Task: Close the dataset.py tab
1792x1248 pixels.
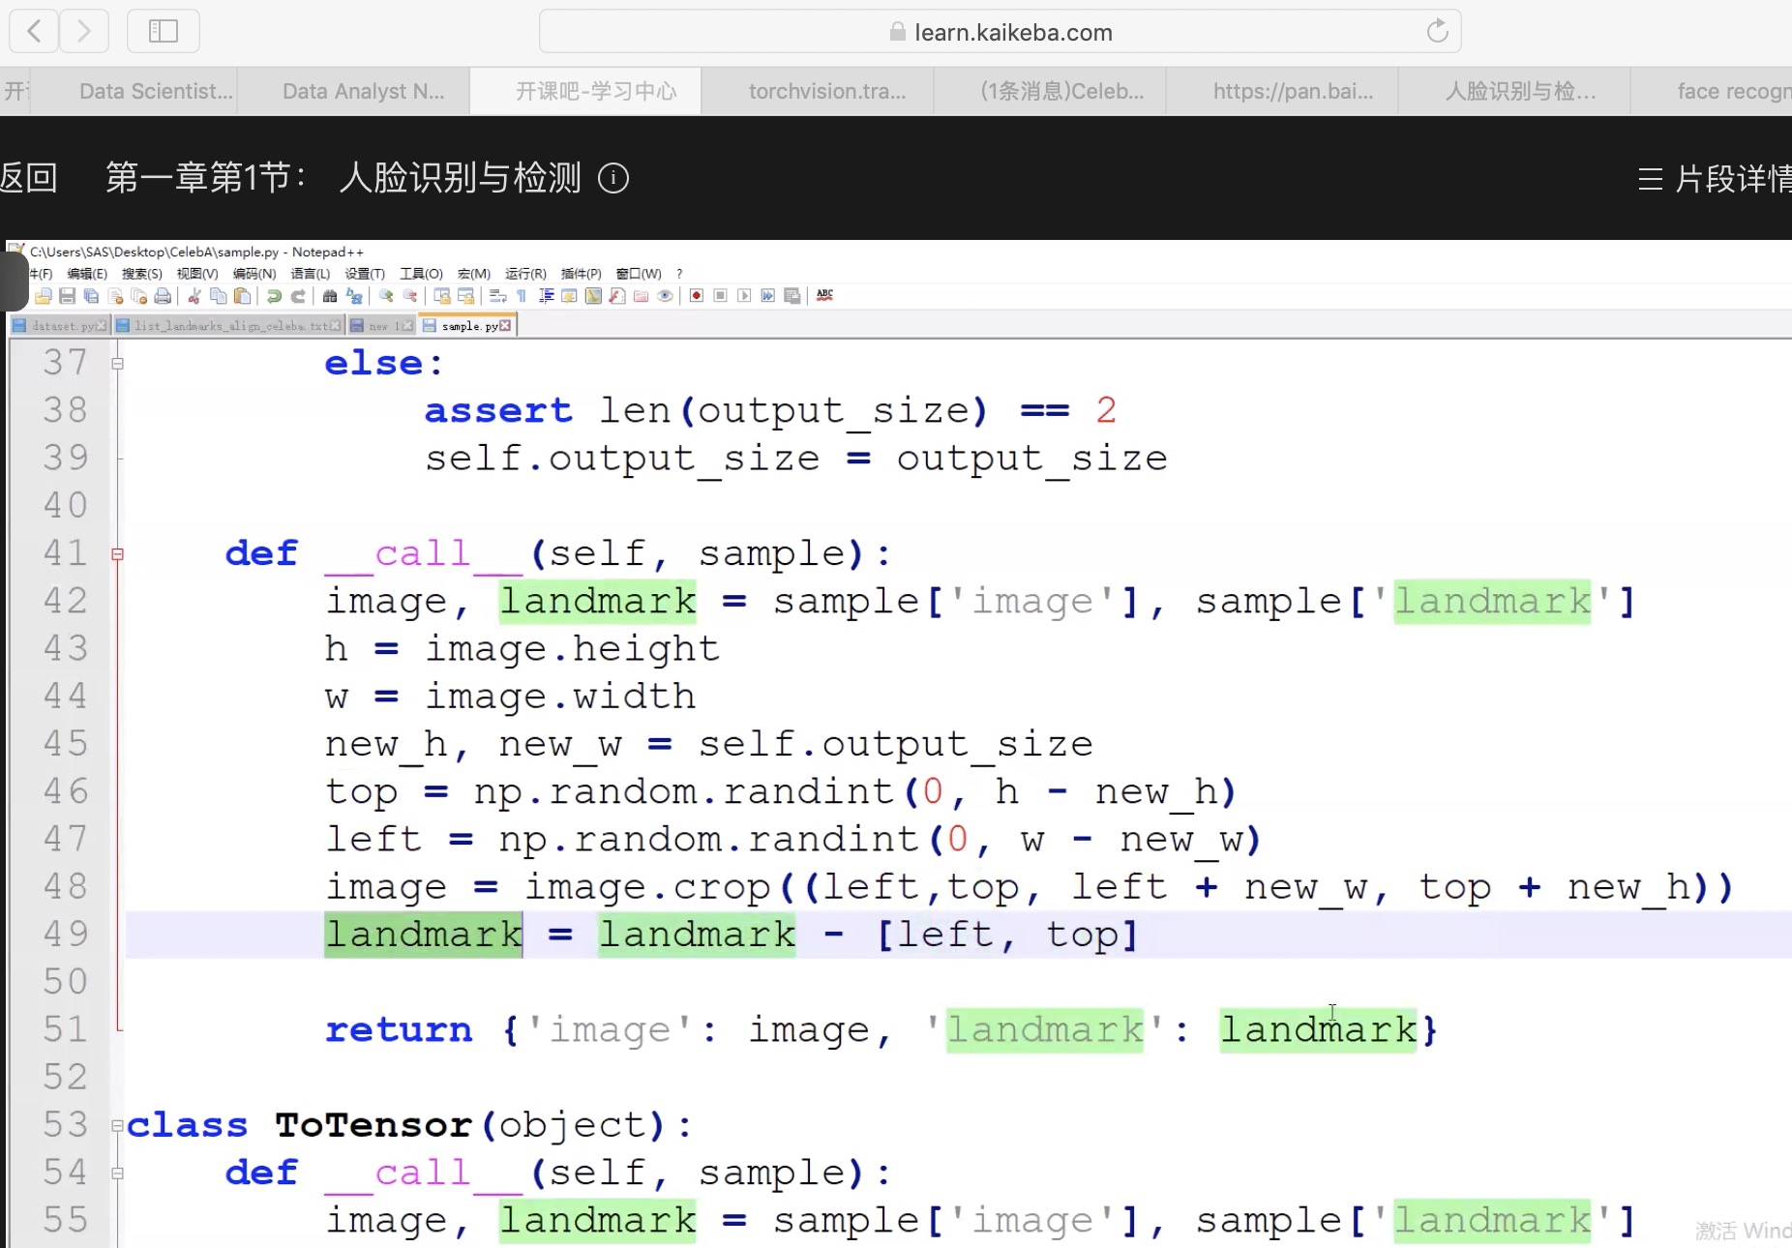Action: coord(103,326)
